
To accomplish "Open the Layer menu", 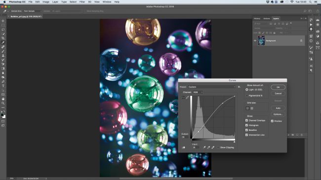I will coord(55,2).
